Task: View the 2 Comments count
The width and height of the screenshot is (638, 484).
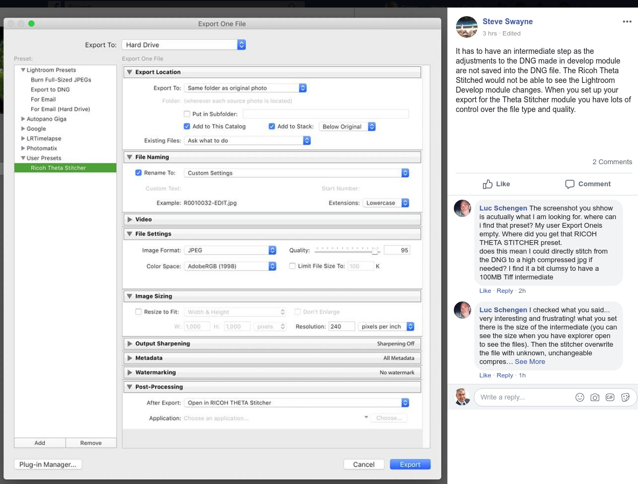Action: [x=612, y=162]
